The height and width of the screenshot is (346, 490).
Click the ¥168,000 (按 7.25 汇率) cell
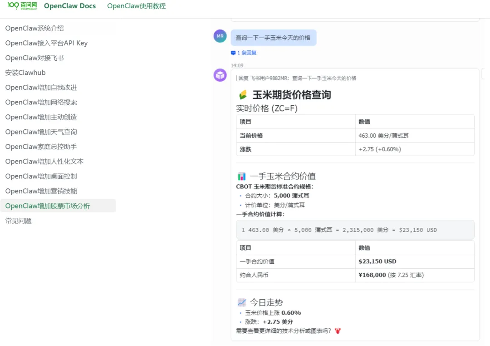(x=415, y=275)
